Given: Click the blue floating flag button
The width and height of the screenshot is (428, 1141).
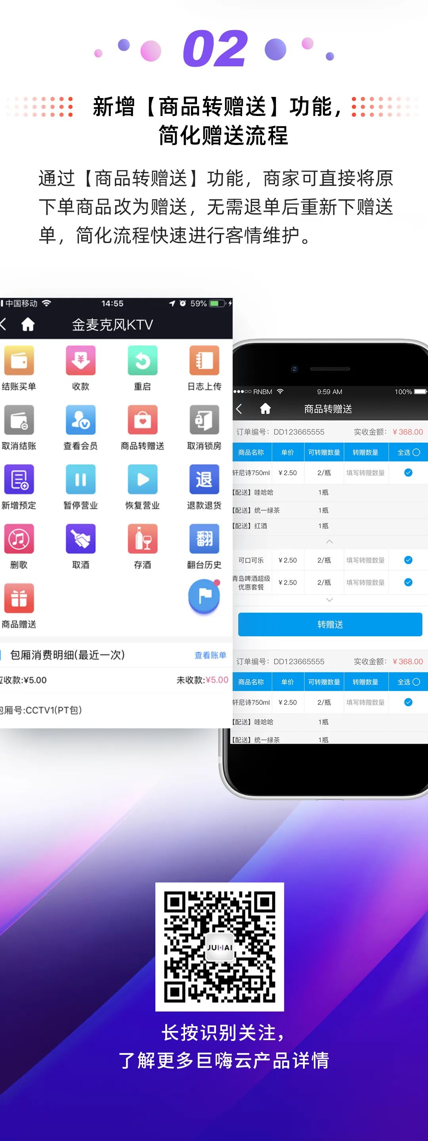Looking at the screenshot, I should coord(204,597).
